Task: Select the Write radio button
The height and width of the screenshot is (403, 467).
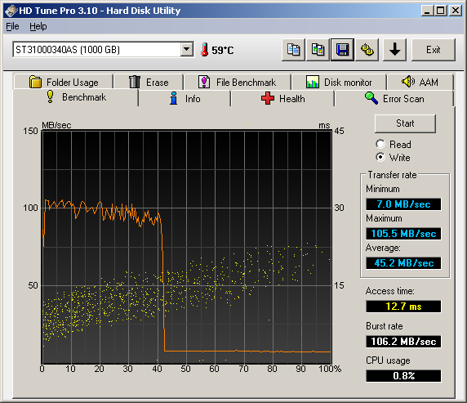Action: (x=380, y=157)
